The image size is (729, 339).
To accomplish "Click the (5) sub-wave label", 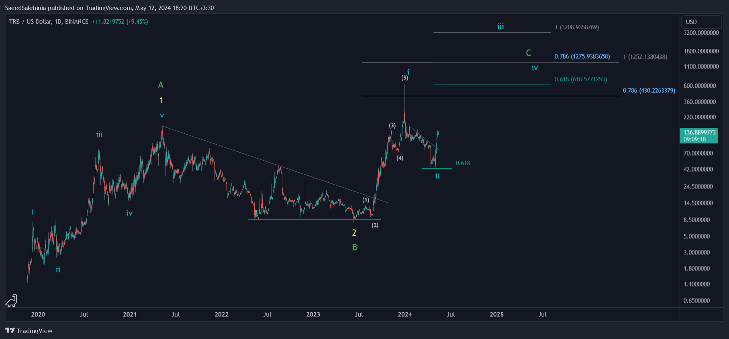I will 405,78.
